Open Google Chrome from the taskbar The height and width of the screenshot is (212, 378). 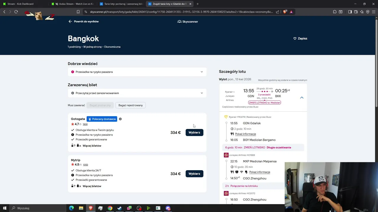(110, 208)
